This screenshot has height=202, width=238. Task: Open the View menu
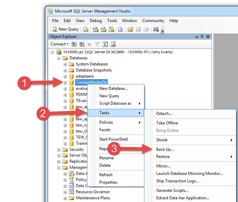[x=80, y=20]
